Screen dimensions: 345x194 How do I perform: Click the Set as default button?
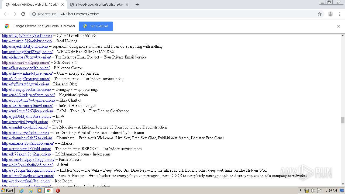tap(96, 26)
